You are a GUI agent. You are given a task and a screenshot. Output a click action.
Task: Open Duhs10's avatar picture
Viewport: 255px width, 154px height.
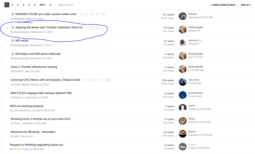coord(183,16)
